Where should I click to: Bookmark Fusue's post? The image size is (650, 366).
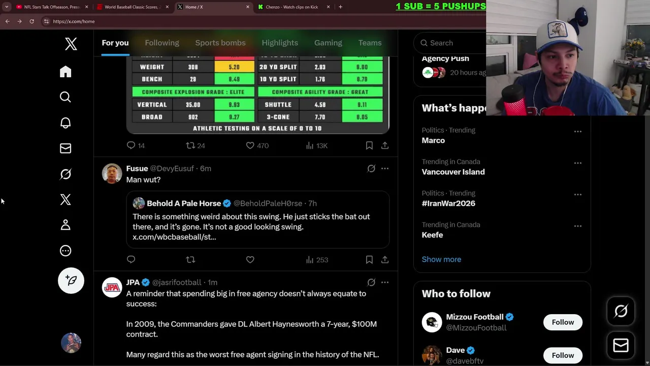coord(369,260)
